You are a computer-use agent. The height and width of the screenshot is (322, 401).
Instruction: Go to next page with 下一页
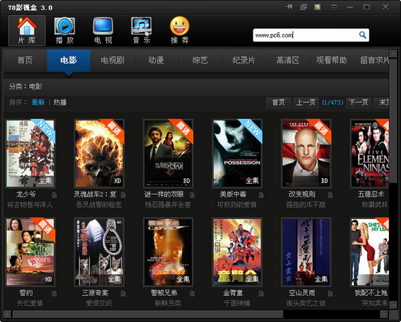(x=358, y=103)
